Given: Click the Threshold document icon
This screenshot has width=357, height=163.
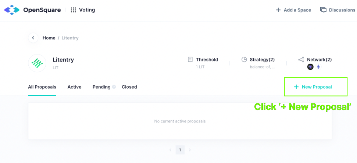Looking at the screenshot, I should 190,60.
